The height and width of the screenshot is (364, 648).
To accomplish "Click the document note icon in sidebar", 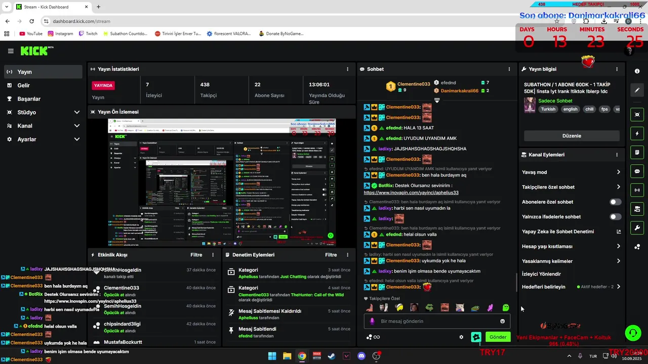I will pyautogui.click(x=637, y=152).
